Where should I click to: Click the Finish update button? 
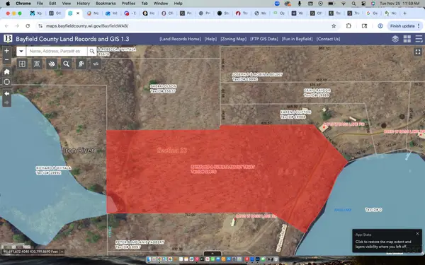[x=404, y=26]
